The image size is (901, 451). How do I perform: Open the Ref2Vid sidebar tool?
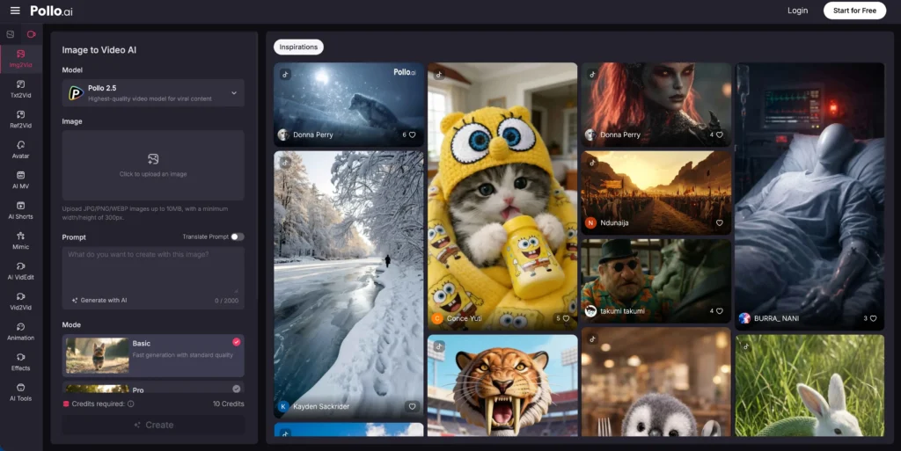pos(20,119)
